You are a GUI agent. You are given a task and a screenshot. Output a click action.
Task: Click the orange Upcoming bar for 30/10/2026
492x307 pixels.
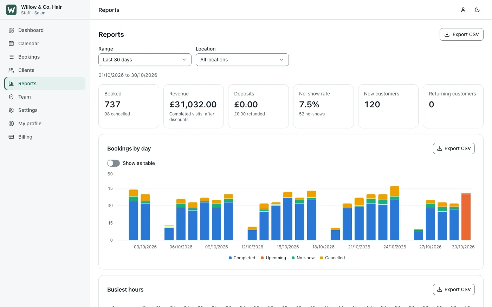coord(466,217)
